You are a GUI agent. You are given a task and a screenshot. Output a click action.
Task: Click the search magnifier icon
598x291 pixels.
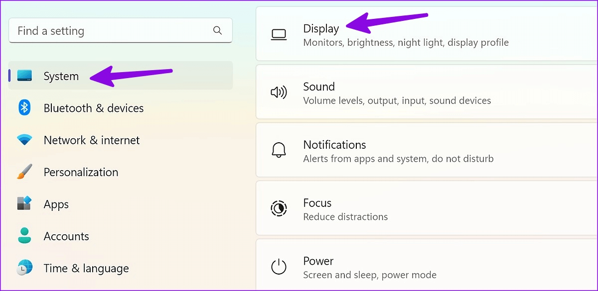pyautogui.click(x=217, y=30)
